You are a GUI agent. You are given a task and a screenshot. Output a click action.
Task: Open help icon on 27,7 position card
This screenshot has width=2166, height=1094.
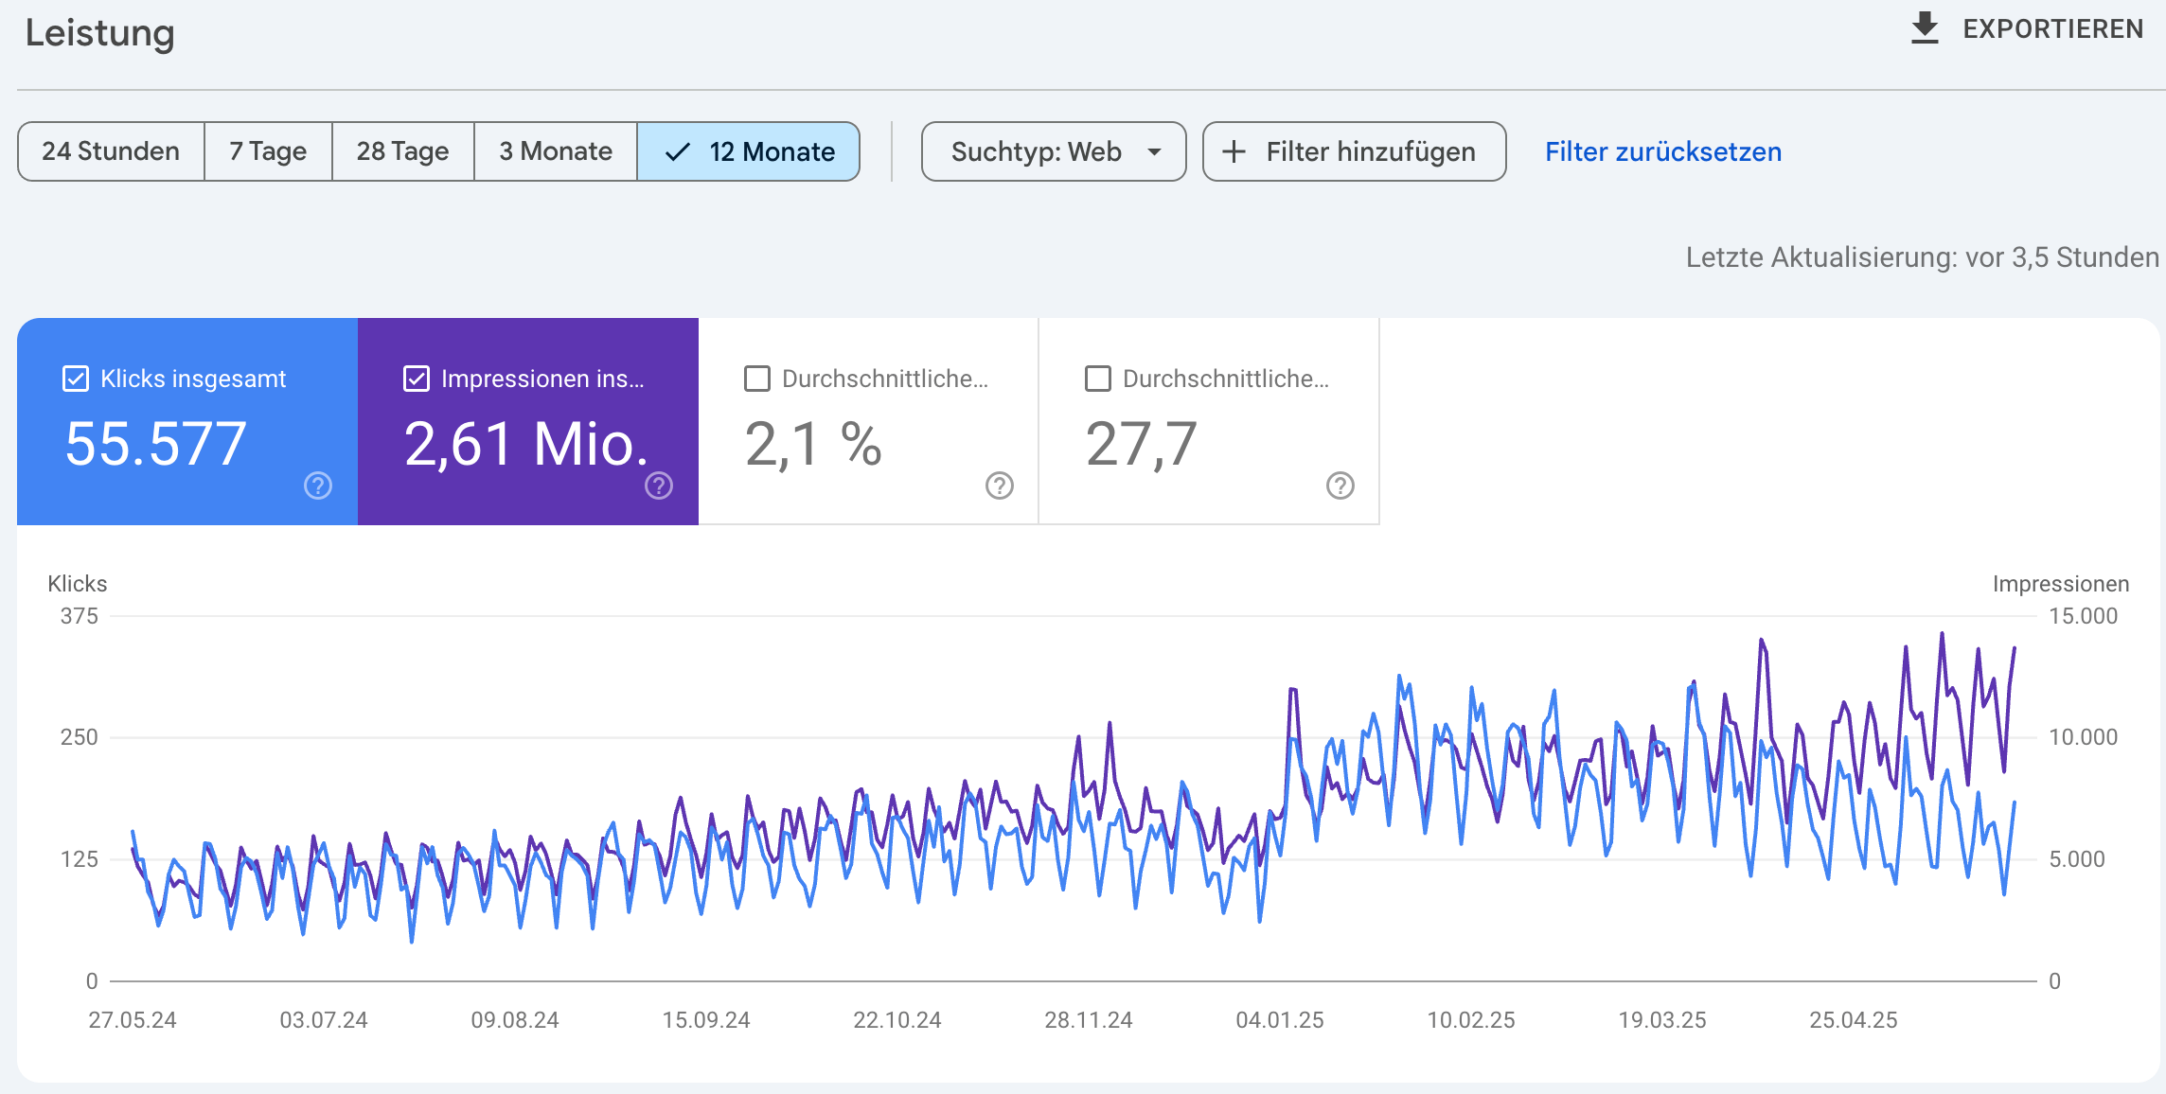coord(1340,485)
